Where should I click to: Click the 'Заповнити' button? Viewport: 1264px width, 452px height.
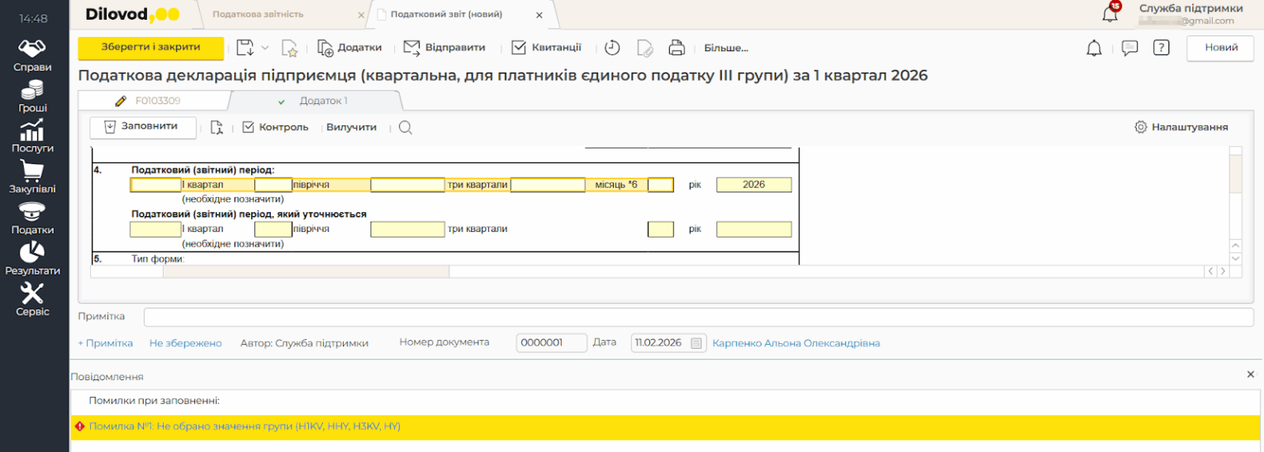tap(143, 127)
